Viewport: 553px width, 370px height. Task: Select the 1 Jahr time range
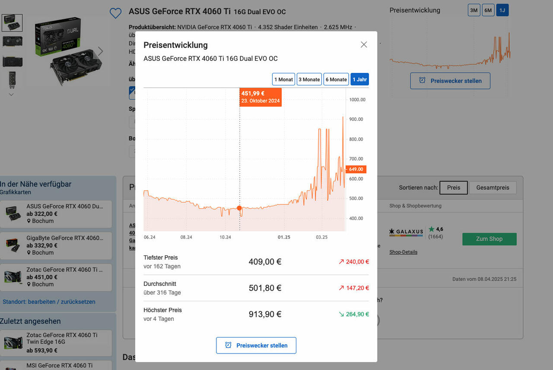tap(359, 79)
